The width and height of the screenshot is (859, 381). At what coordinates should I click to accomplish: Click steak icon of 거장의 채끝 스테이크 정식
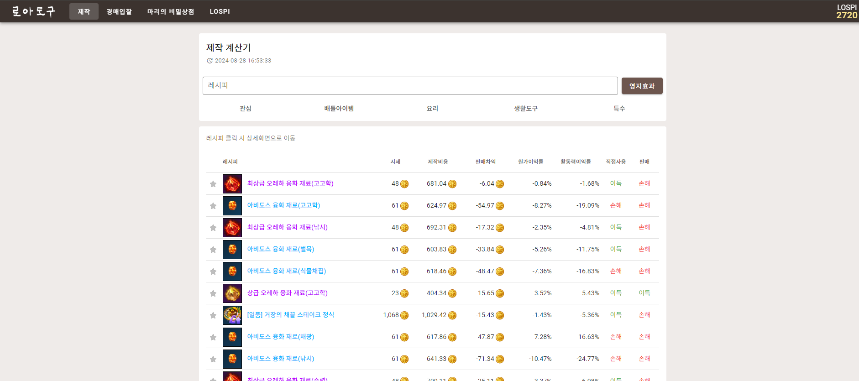tap(232, 315)
